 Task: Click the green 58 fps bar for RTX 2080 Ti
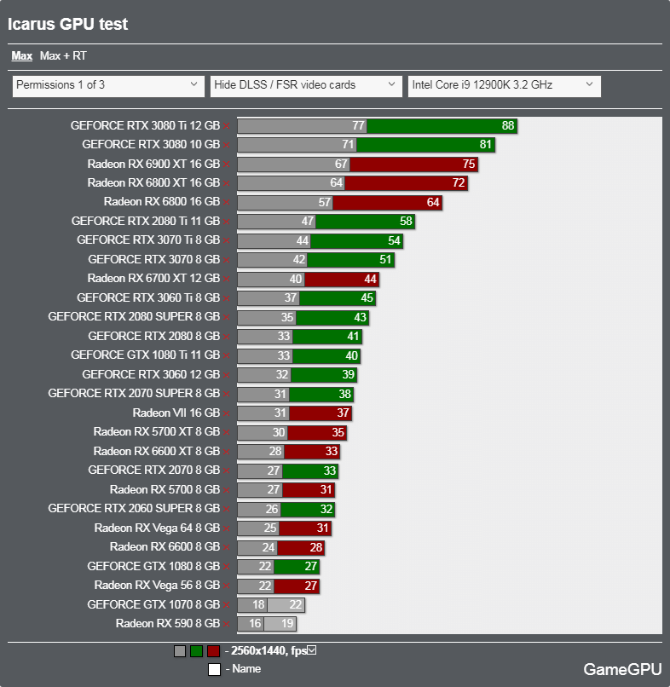coord(365,222)
